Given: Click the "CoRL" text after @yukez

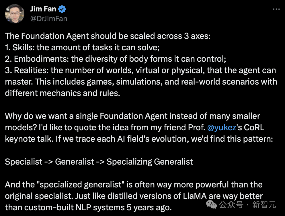Looking at the screenshot, I should pos(251,127).
